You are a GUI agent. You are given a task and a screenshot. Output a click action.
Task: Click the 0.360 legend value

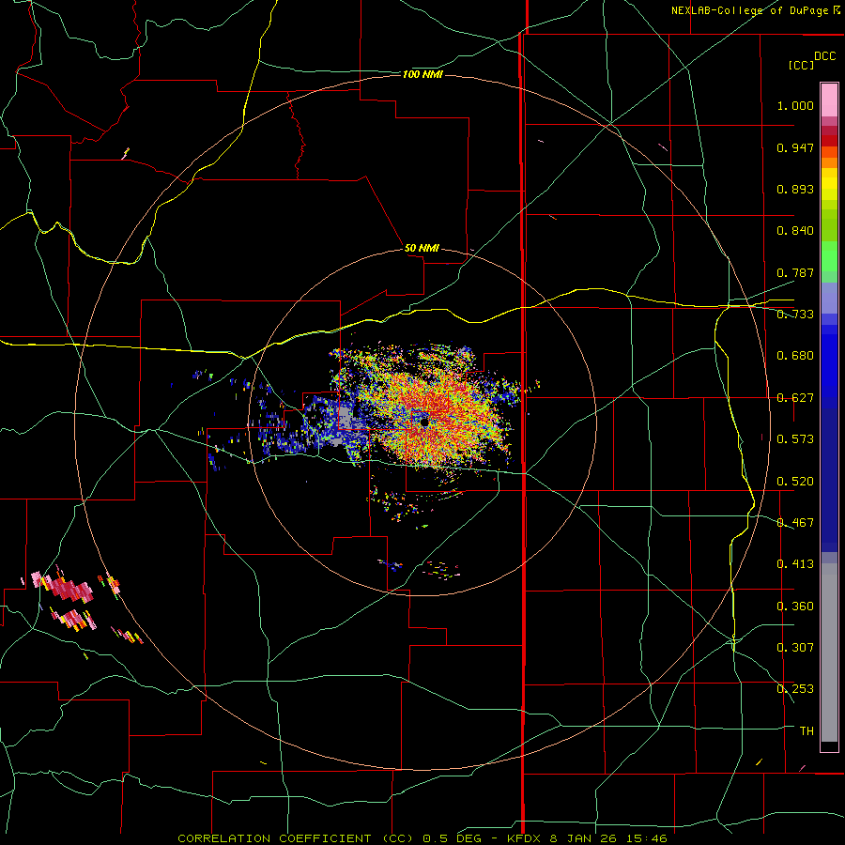point(795,607)
